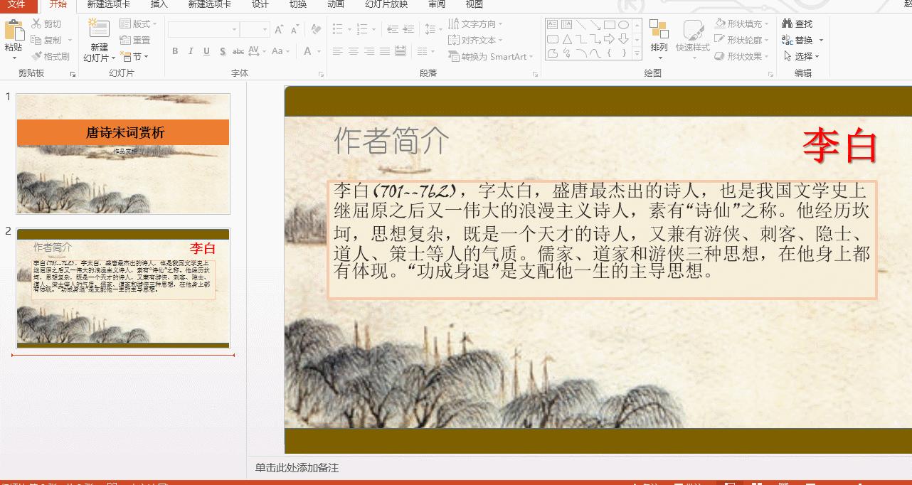Viewport: 912px width, 485px height.
Task: Click the New Slide (新建幻灯片) icon
Action: pos(99,29)
